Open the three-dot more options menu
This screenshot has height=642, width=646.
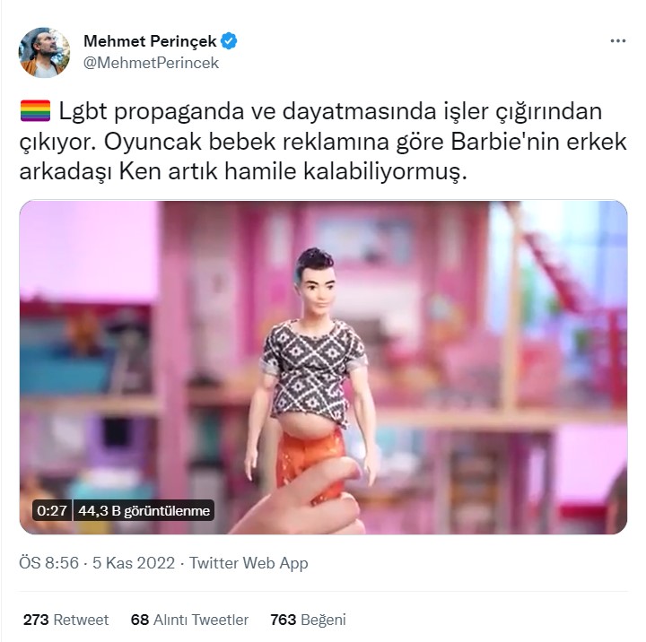[x=617, y=40]
